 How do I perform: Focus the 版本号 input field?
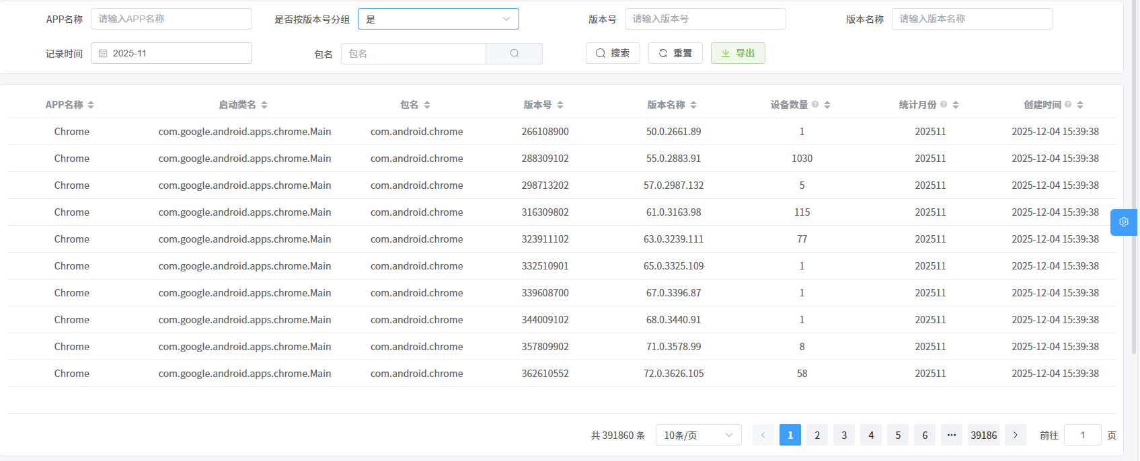706,19
